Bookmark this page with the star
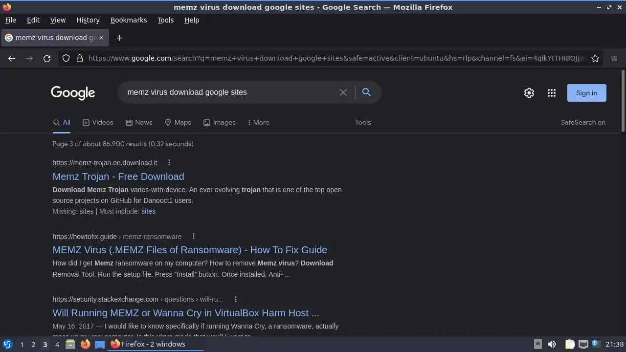626x352 pixels. point(595,58)
